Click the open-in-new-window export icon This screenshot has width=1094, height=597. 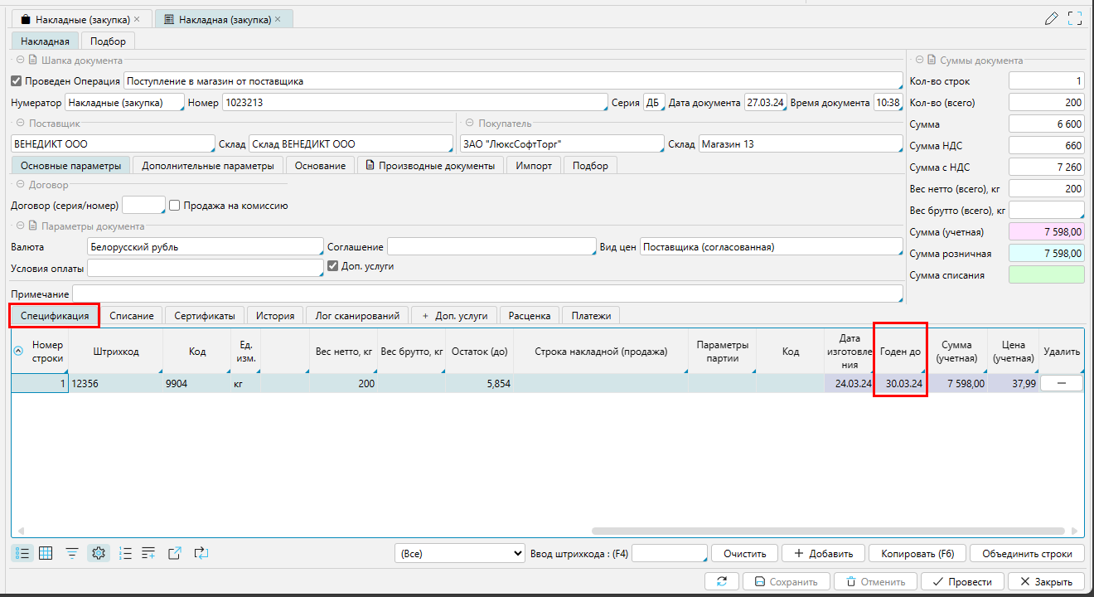tap(174, 553)
